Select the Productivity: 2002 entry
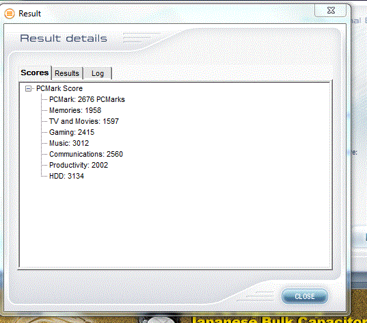Image resolution: width=367 pixels, height=323 pixels. pos(79,165)
